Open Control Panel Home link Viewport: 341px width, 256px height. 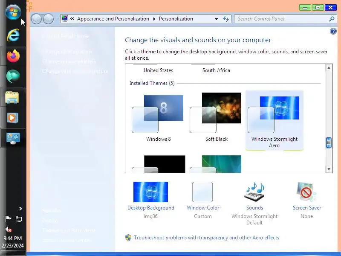(x=66, y=36)
